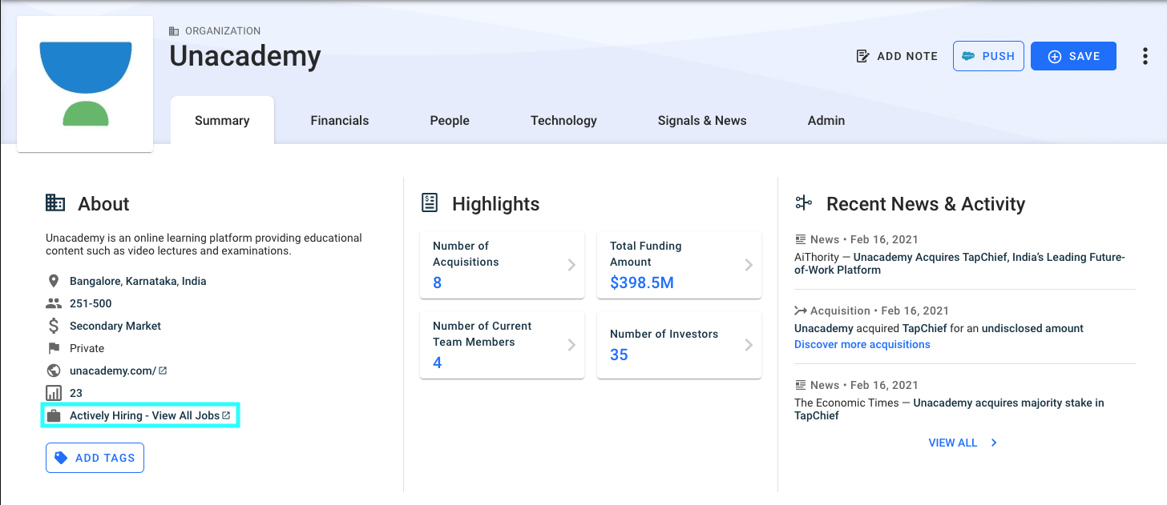Click View All recent news link
The image size is (1167, 505).
click(x=953, y=443)
